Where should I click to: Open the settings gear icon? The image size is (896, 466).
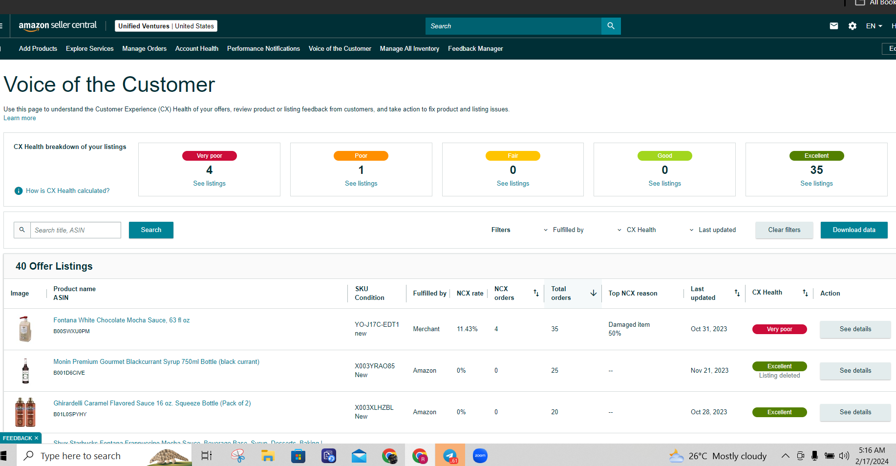coord(853,26)
